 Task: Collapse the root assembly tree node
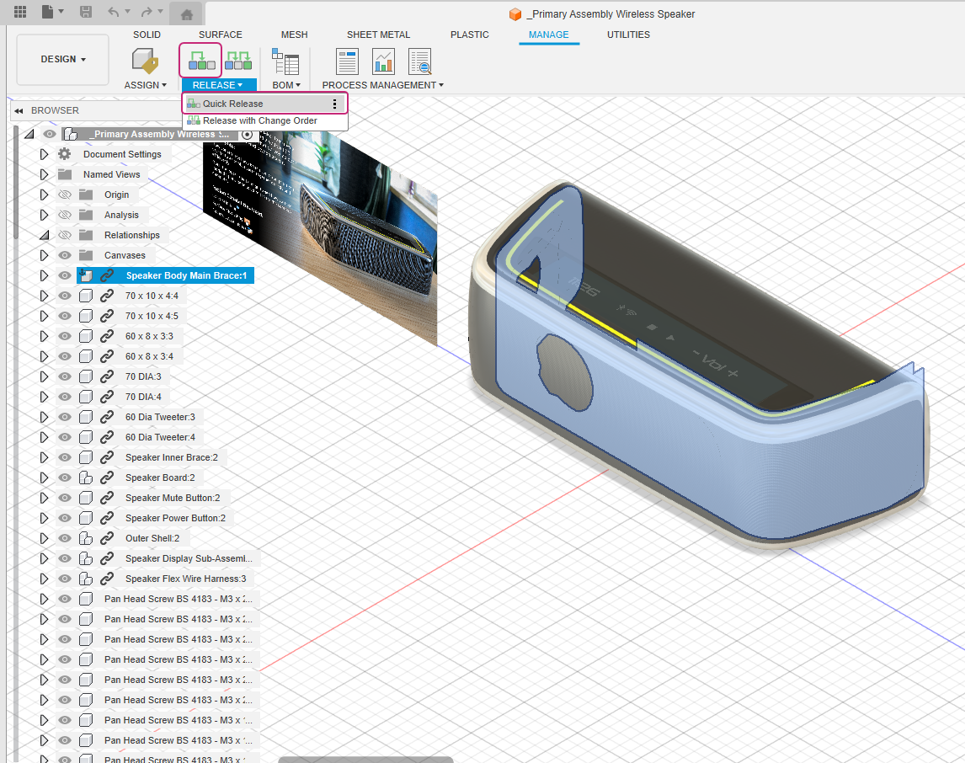point(29,134)
